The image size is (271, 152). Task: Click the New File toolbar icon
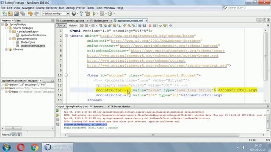pyautogui.click(x=4, y=14)
